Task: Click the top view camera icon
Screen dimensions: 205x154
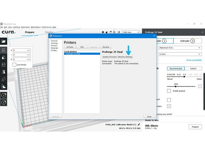Action: coord(111,32)
